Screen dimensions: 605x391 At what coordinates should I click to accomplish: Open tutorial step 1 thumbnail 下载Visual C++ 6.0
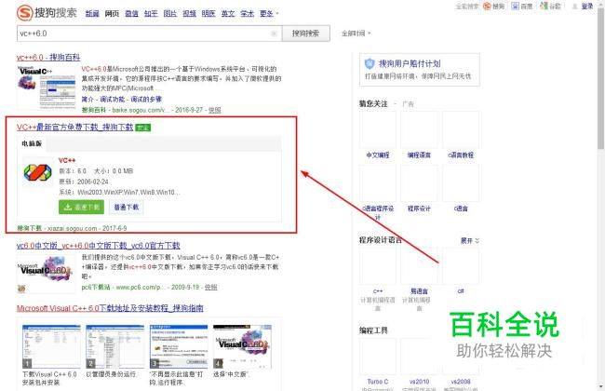[51, 346]
